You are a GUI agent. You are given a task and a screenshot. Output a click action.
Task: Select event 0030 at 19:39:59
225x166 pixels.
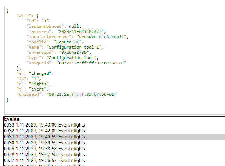(114, 143)
